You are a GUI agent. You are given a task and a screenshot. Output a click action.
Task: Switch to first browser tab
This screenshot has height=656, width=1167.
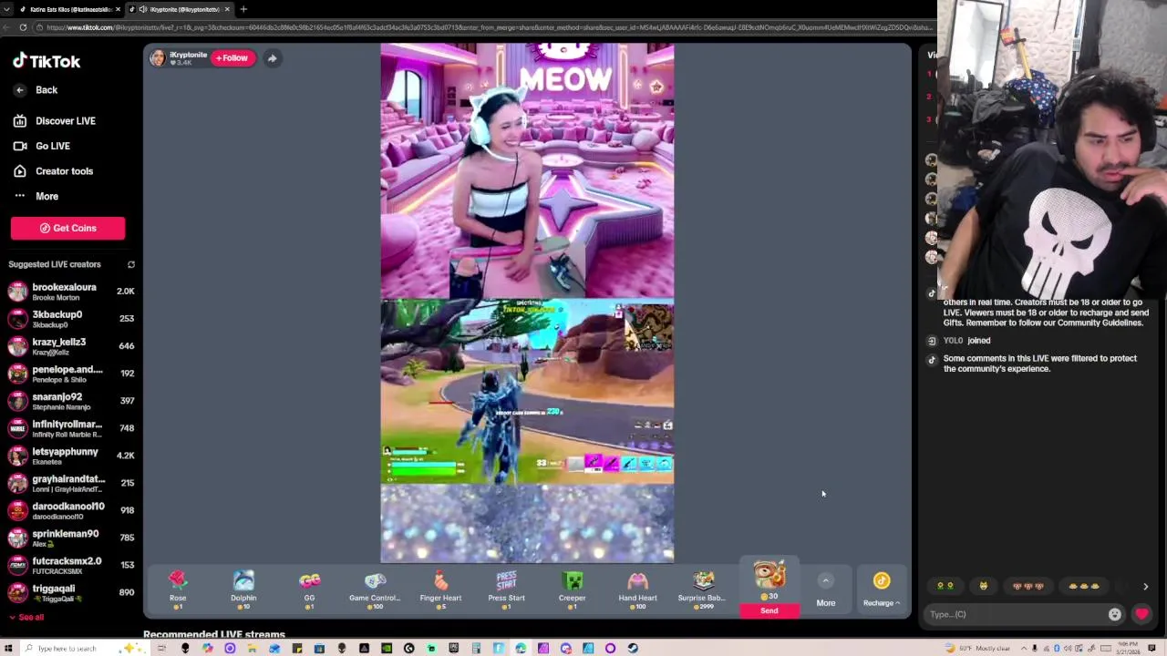coord(68,9)
